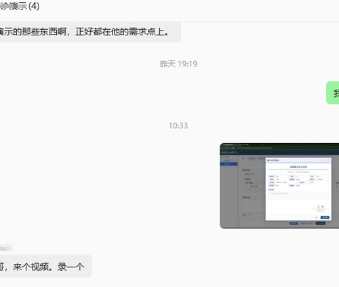Click the message ending with 需求点上。
Viewport: 339px width, 287px height.
90,32
